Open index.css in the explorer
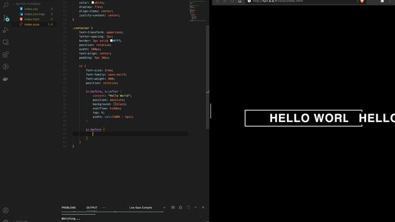Image resolution: width=395 pixels, height=222 pixels. click(x=31, y=9)
